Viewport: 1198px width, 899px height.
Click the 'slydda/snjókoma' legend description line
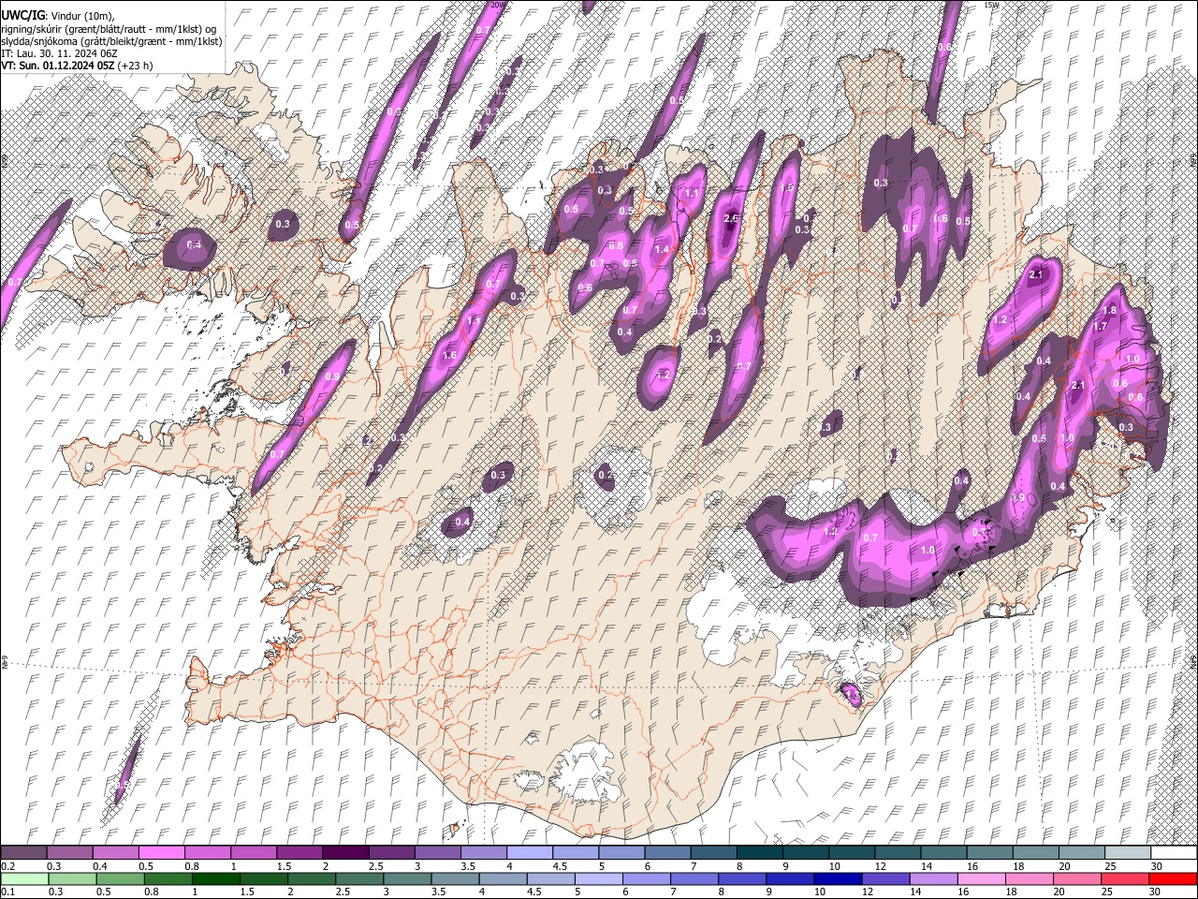click(111, 41)
